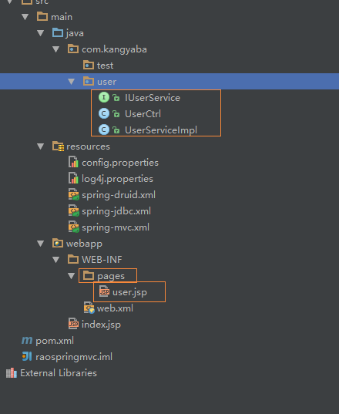Open the UserServiceImpl class

(x=161, y=130)
